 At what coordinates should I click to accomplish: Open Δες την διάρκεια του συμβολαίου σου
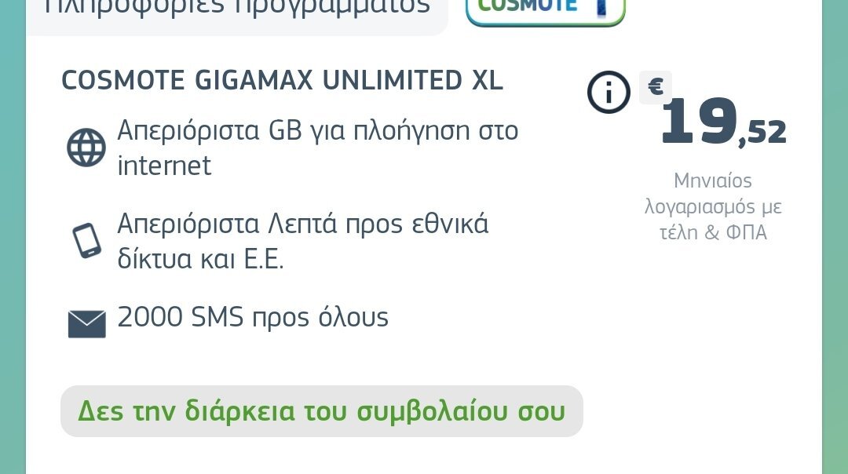[322, 411]
